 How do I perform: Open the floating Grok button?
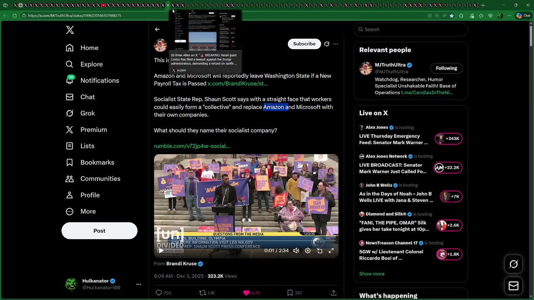[x=514, y=264]
